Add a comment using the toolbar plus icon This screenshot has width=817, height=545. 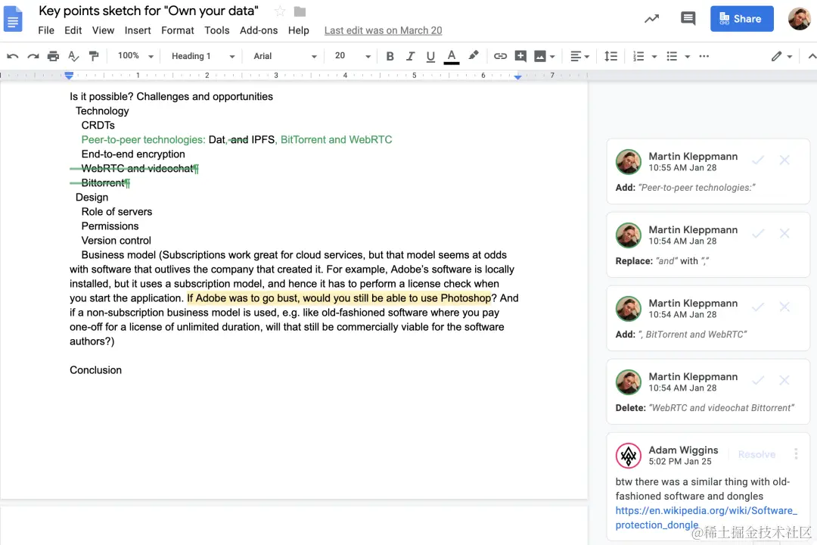[x=520, y=56]
